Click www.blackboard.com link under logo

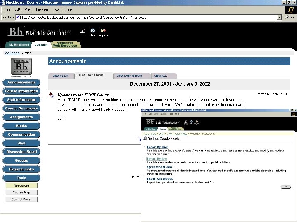click(21, 76)
